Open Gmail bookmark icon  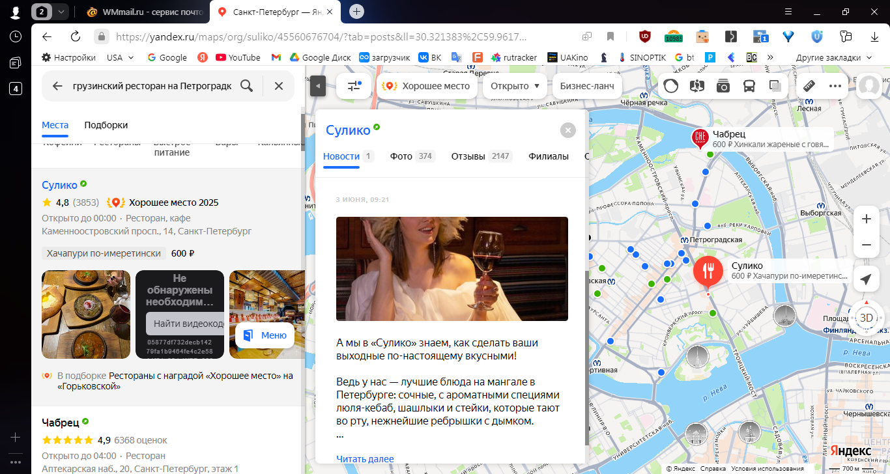276,57
